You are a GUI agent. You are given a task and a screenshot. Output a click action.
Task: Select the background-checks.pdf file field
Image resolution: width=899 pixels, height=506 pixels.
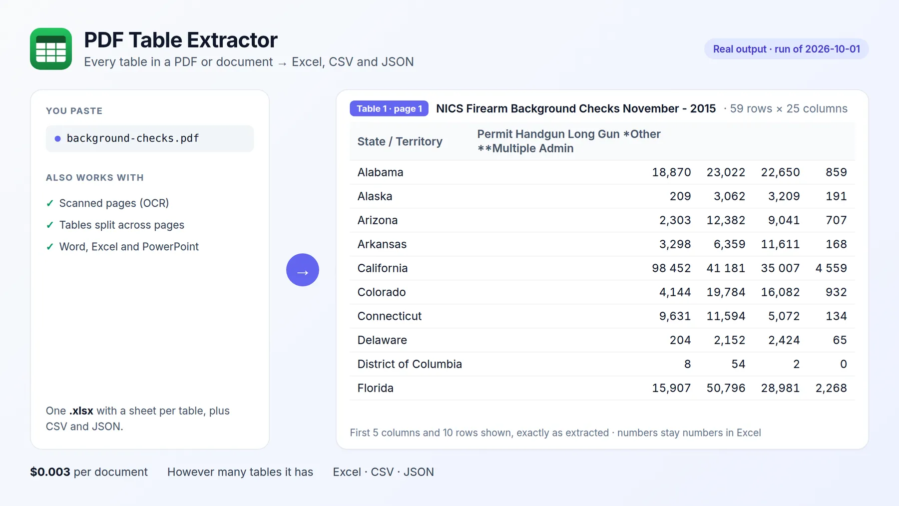[x=150, y=138]
